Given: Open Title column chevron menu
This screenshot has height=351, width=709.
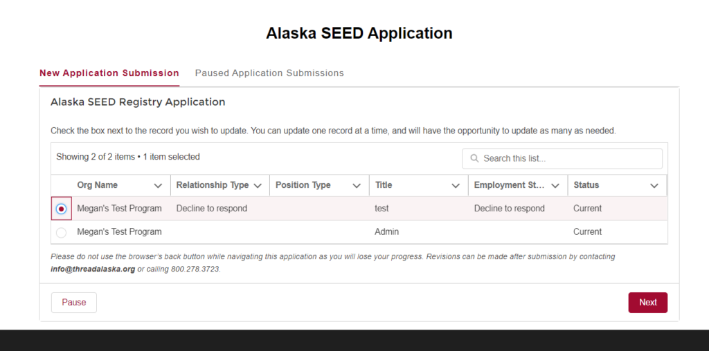Looking at the screenshot, I should pyautogui.click(x=456, y=185).
